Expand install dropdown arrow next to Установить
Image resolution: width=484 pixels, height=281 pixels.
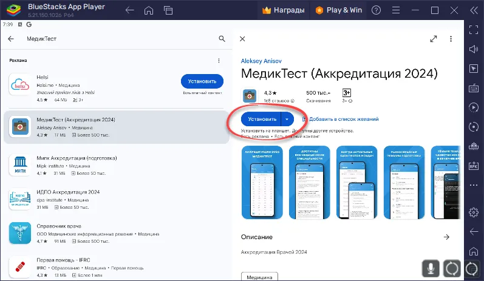click(x=287, y=119)
